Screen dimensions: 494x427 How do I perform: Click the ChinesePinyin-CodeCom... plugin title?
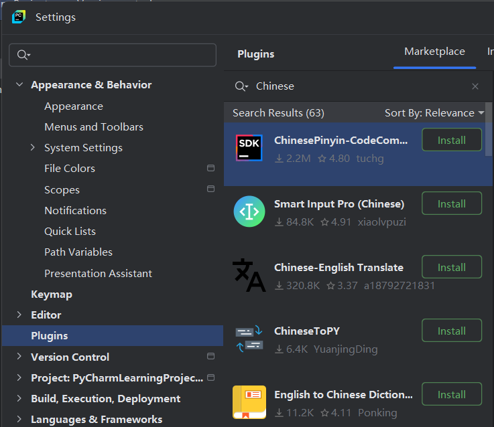click(341, 141)
